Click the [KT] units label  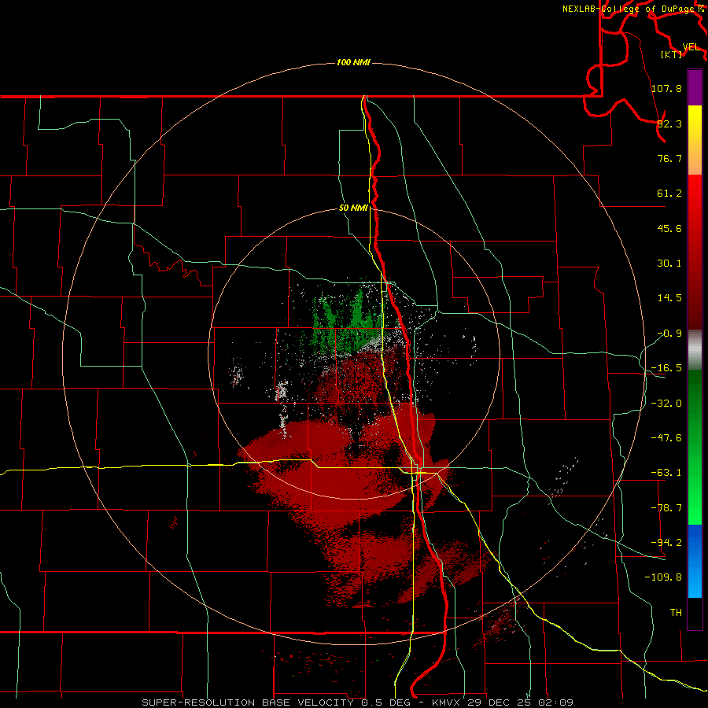pyautogui.click(x=671, y=54)
